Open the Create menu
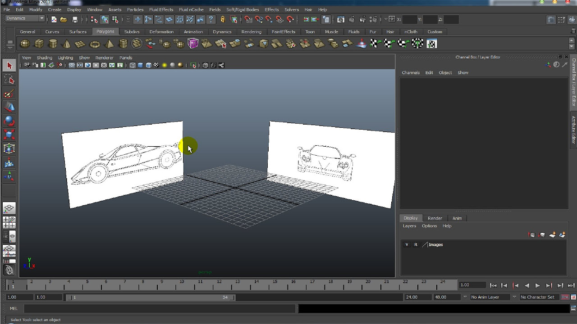This screenshot has height=324, width=577. coord(55,9)
